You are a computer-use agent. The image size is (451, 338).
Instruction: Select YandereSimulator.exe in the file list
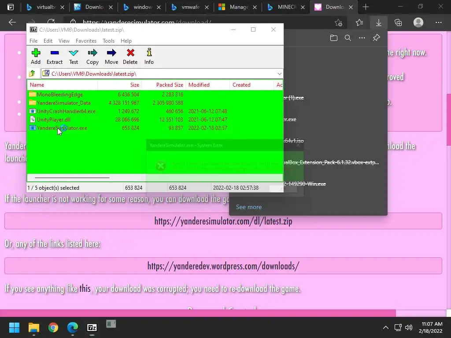(62, 128)
